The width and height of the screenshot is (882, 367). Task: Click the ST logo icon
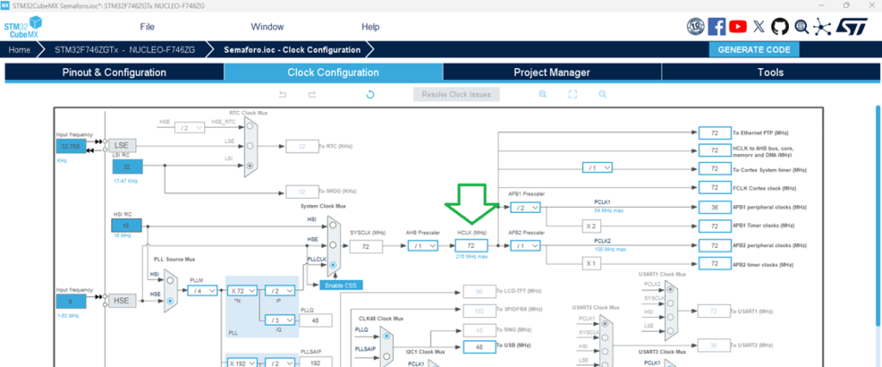(853, 27)
